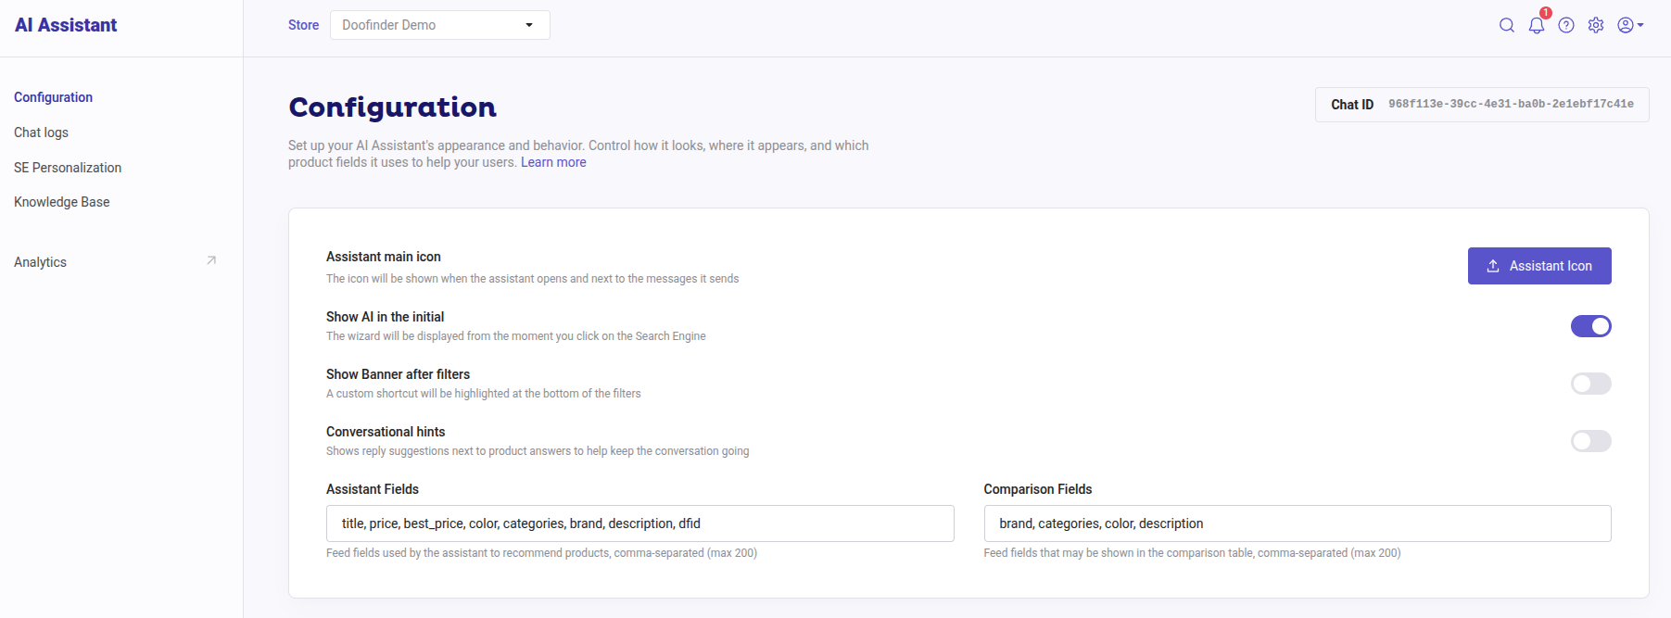This screenshot has height=618, width=1671.
Task: Focus the Comparison Fields input
Action: coord(1298,523)
